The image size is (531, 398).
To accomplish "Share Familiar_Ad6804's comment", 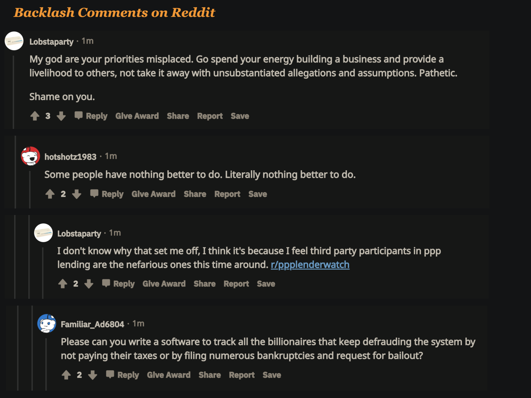I will (x=209, y=375).
